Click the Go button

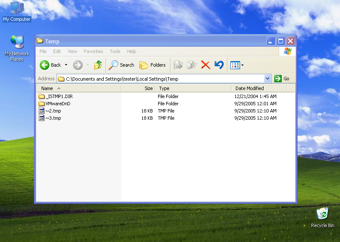282,79
